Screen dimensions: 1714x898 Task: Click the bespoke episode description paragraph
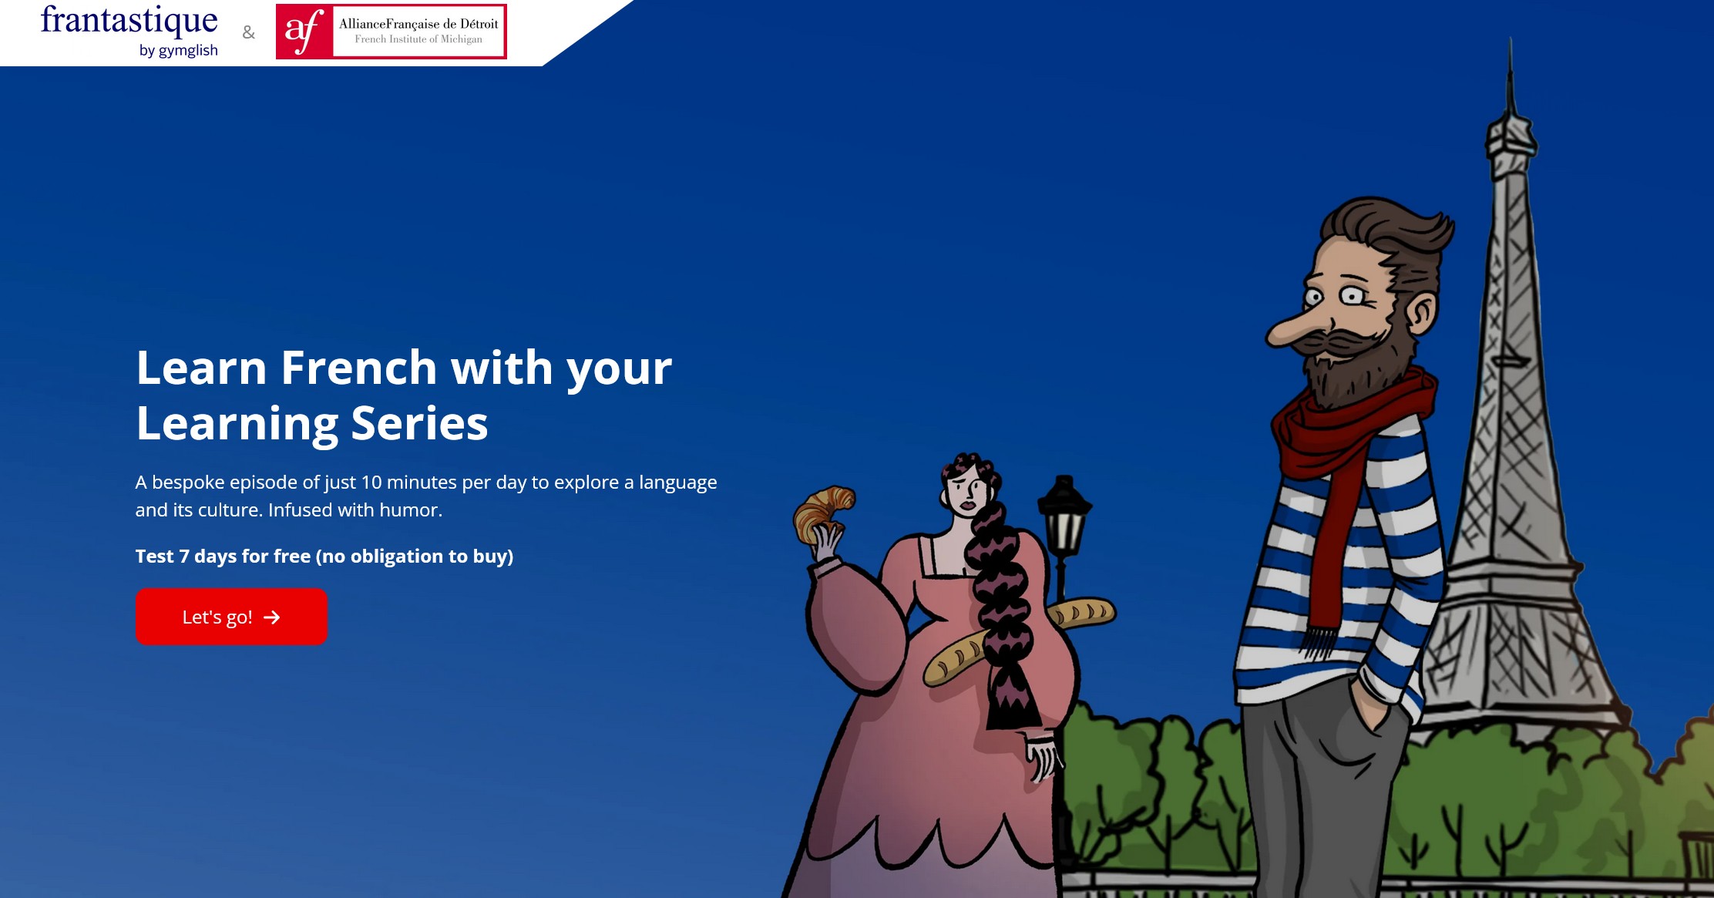(426, 496)
